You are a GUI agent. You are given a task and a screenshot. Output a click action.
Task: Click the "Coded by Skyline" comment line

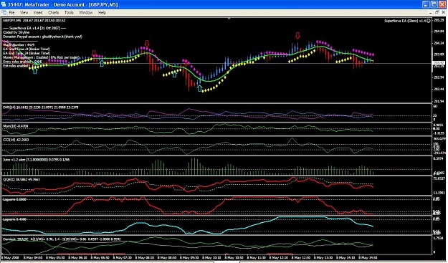pyautogui.click(x=16, y=32)
